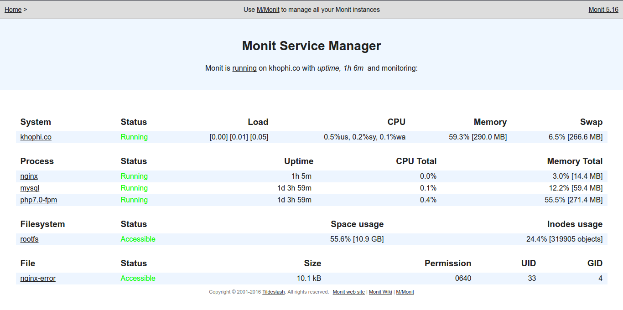Screen dimensions: 623x310
Task: Click the Accessible status for rootfs
Action: tap(138, 239)
